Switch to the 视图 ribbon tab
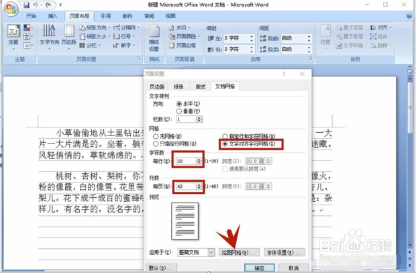416x273 pixels. coord(170,16)
